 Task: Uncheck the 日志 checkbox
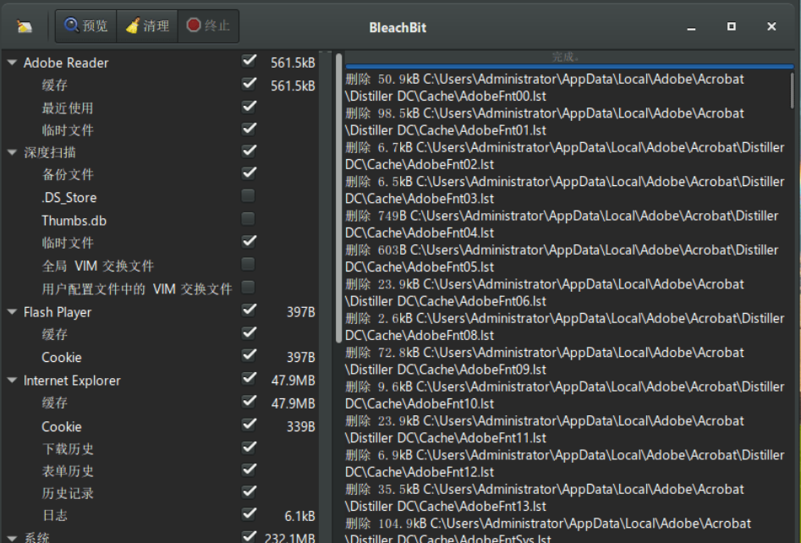click(x=249, y=514)
